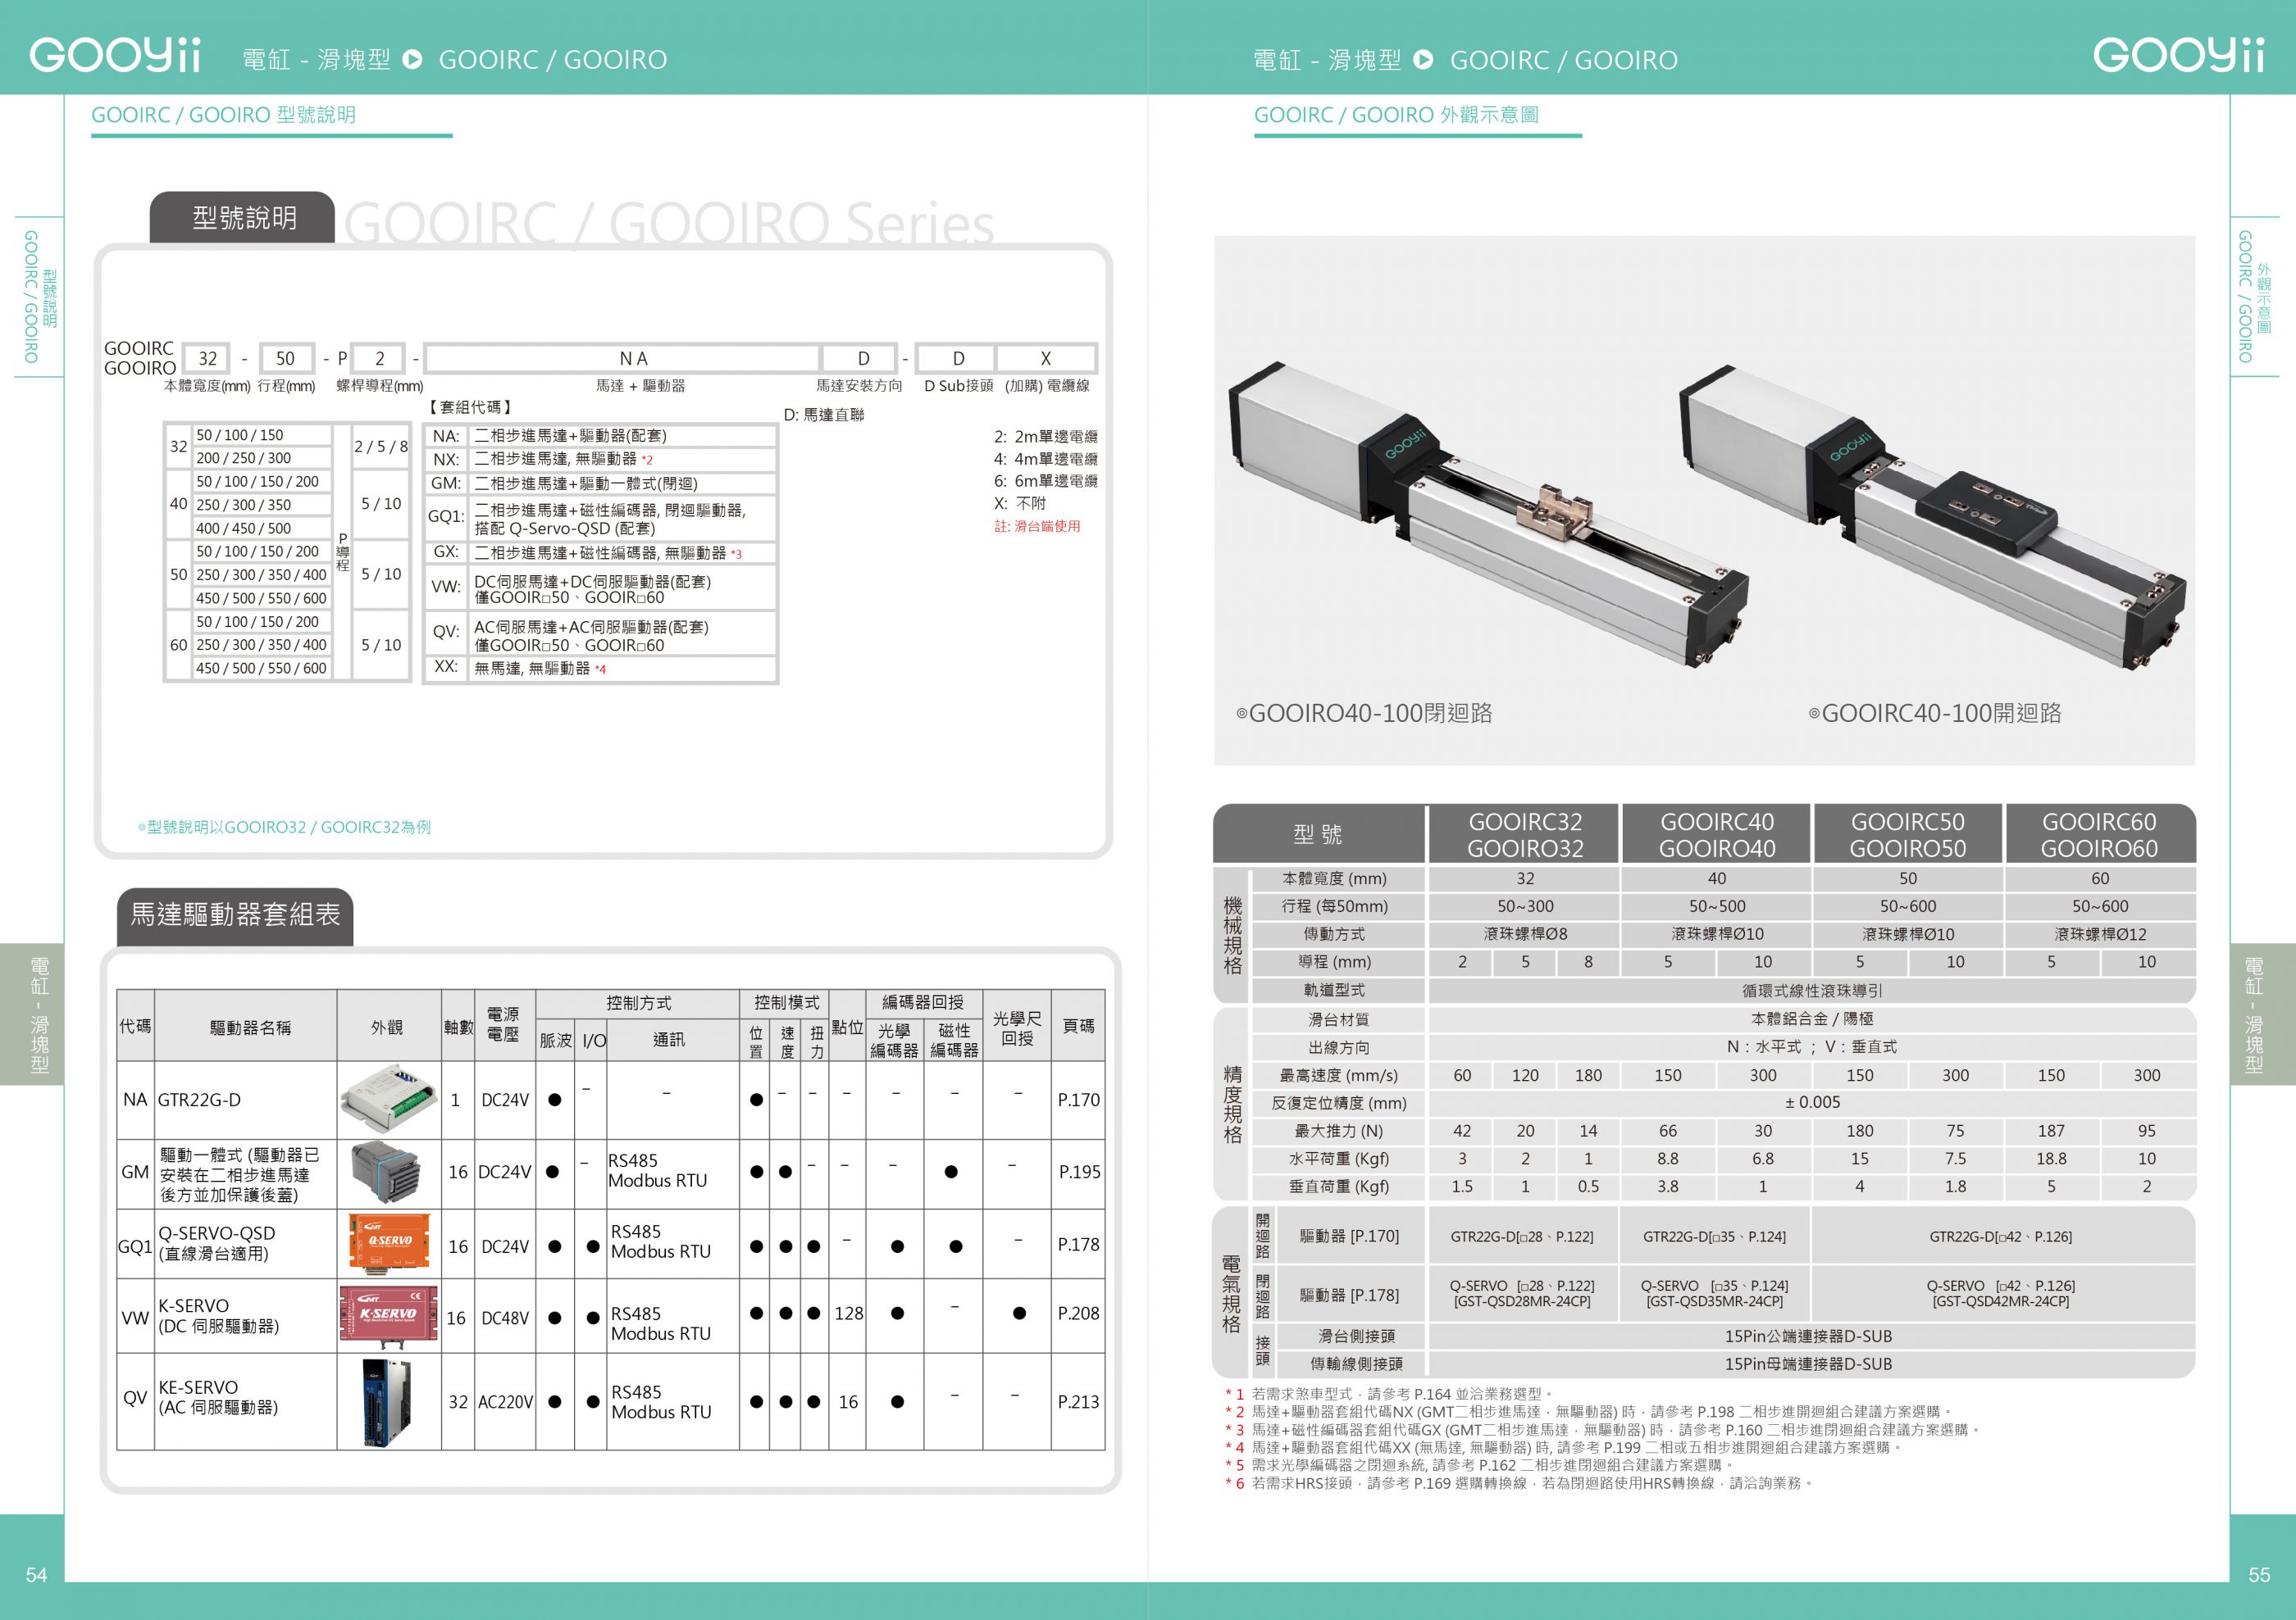
Task: Click the '滾珠螺桿Ø8' transmission cell
Action: click(1525, 933)
